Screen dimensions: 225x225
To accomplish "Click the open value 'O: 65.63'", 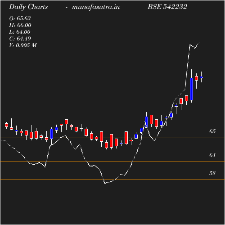I will tap(20, 18).
